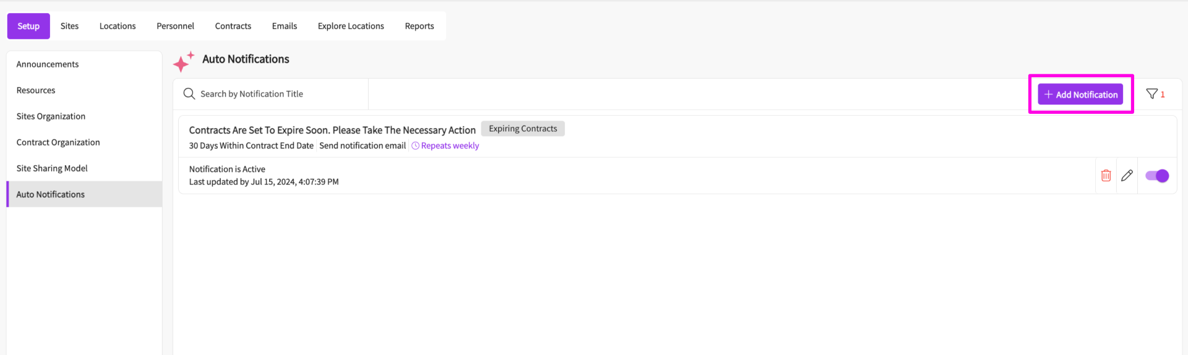Click the pink sparkle Auto Notifications icon

183,62
